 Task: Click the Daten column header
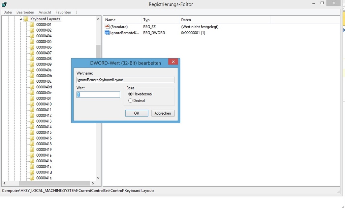click(x=186, y=20)
